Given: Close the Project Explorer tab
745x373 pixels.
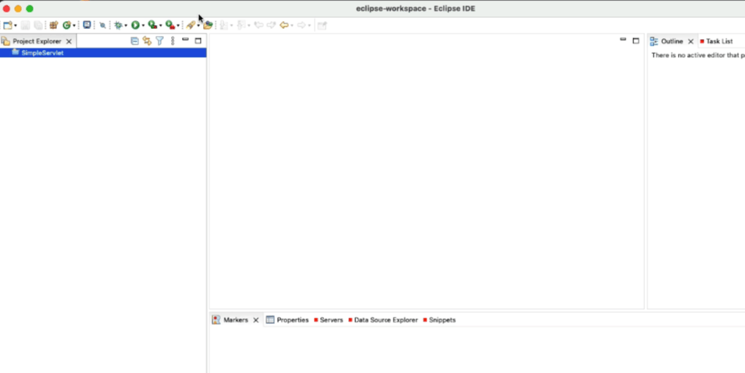Looking at the screenshot, I should [x=69, y=42].
